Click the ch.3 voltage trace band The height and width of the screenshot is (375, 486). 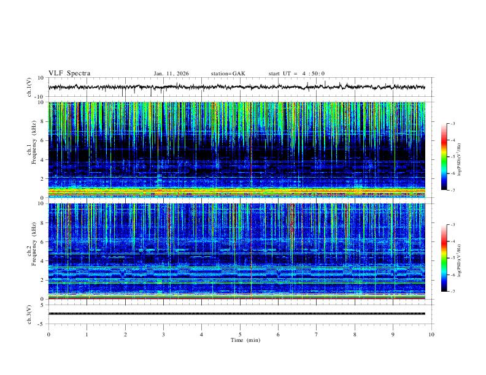coord(236,314)
